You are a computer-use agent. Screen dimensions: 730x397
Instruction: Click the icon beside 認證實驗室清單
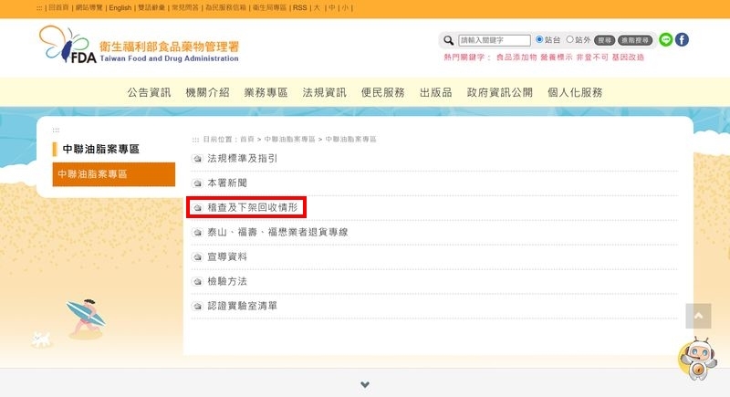pos(197,307)
